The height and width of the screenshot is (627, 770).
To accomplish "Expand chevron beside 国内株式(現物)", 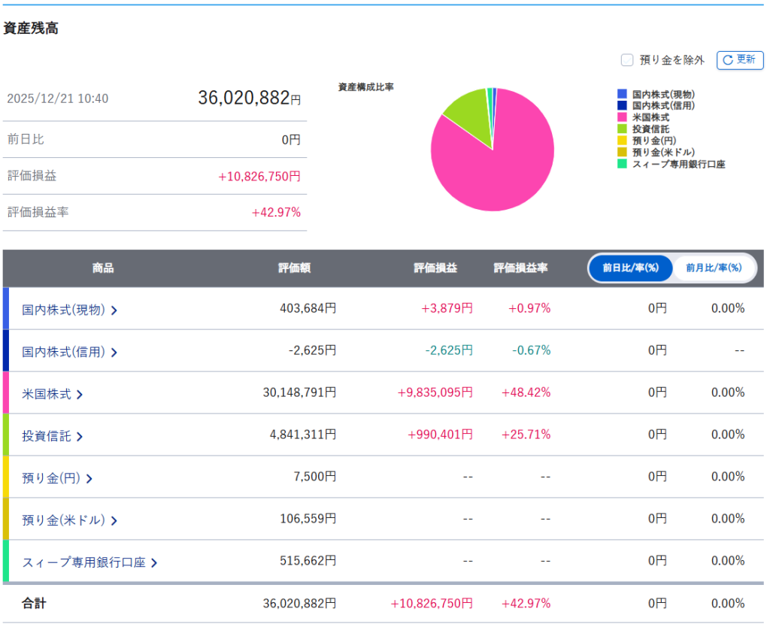I will pyautogui.click(x=114, y=309).
